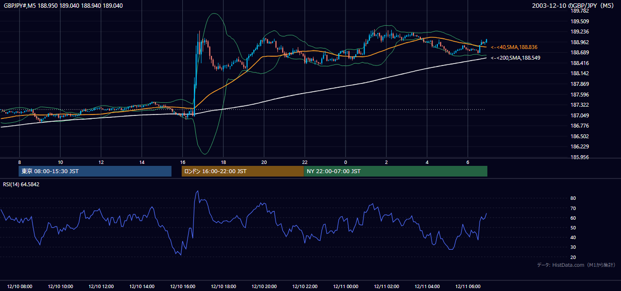Click the 12/10 22:00 time label
Image resolution: width=621 pixels, height=291 pixels.
pyautogui.click(x=305, y=287)
